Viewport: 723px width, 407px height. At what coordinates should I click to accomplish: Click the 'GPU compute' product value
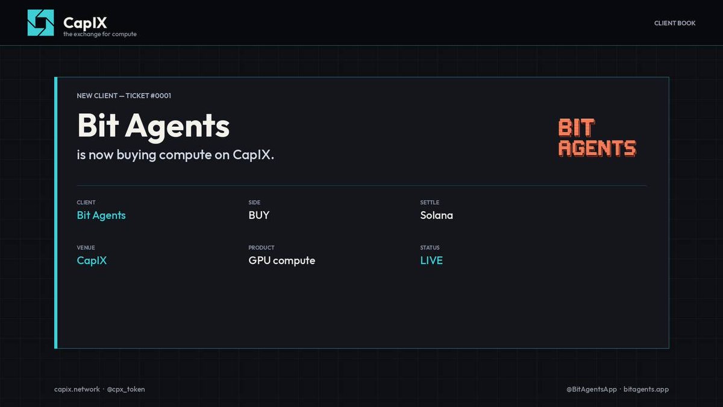(282, 260)
